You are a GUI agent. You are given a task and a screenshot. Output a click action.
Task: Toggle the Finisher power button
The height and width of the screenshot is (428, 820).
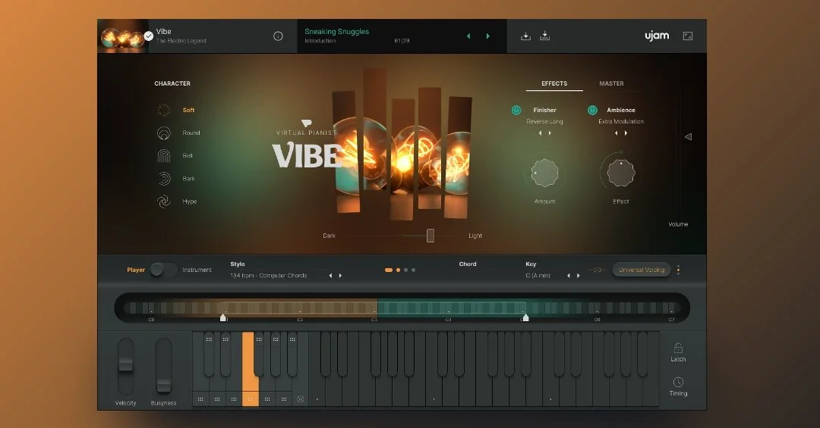click(516, 110)
